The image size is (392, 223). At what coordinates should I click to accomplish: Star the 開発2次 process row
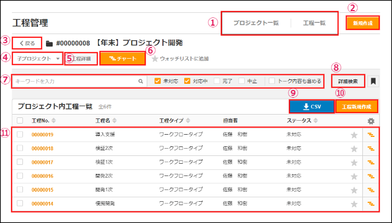point(354,177)
